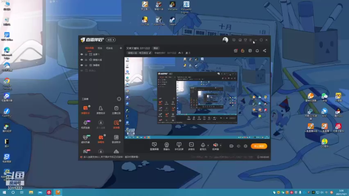Select the 全屏 1 source row
The height and width of the screenshot is (196, 349).
click(101, 54)
